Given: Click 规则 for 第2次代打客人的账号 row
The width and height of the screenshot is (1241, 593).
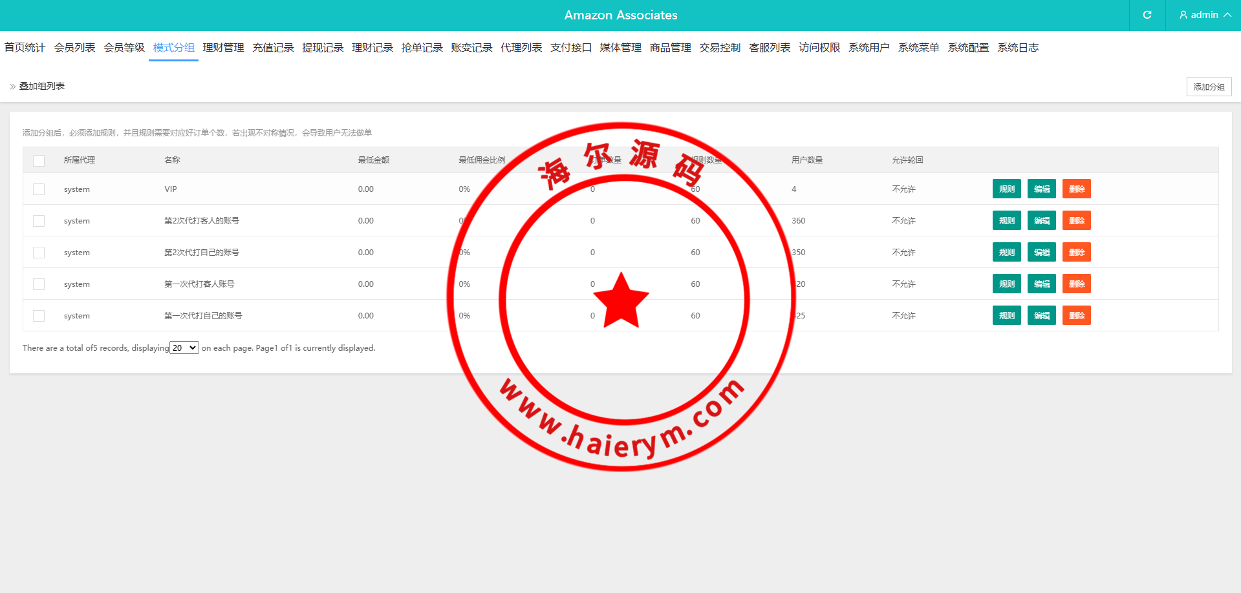Looking at the screenshot, I should coord(1007,221).
